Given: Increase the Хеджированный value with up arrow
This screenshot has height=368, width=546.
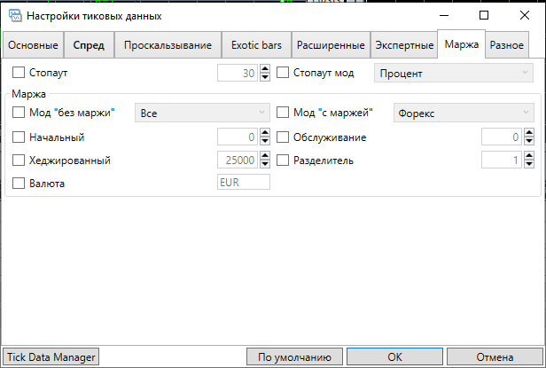Looking at the screenshot, I should (x=265, y=156).
